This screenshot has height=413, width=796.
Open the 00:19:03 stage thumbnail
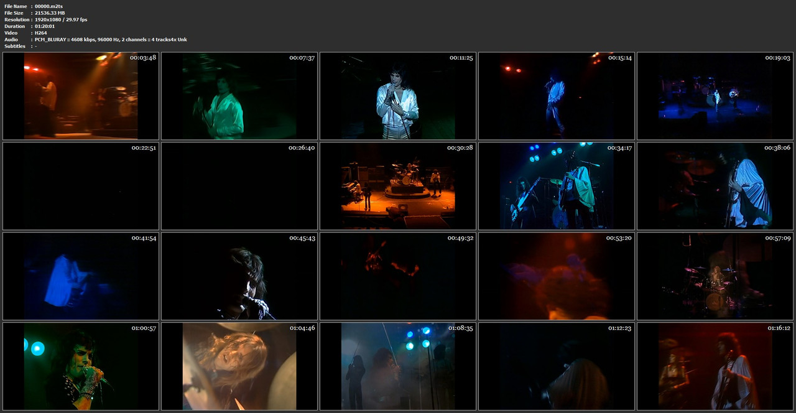[715, 96]
